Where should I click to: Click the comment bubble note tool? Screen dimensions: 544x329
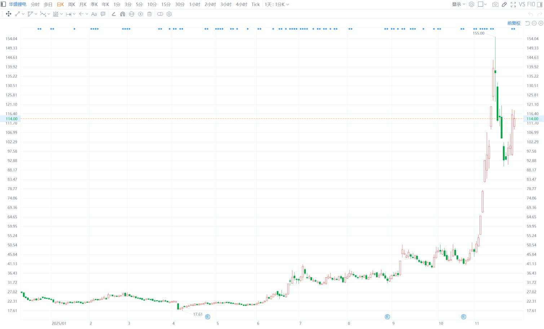103,14
